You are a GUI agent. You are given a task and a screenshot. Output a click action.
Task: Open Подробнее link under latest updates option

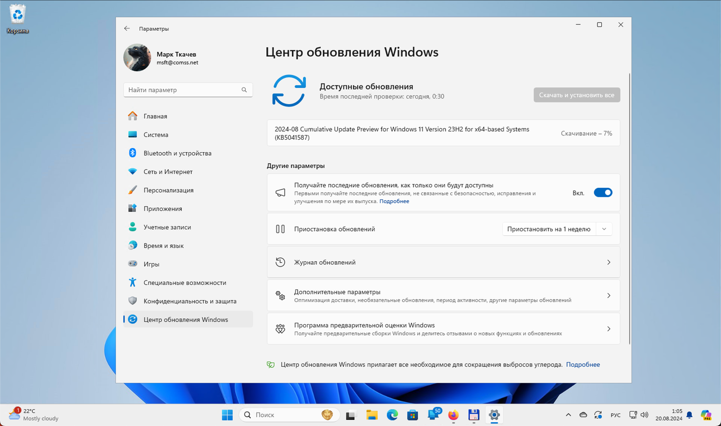pyautogui.click(x=394, y=201)
